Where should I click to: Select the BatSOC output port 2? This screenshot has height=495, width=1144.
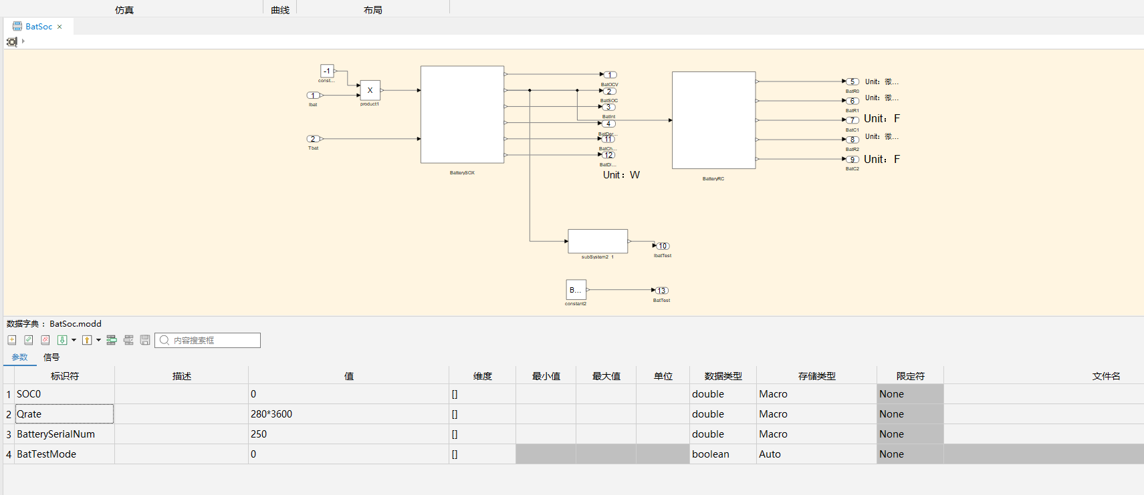609,92
